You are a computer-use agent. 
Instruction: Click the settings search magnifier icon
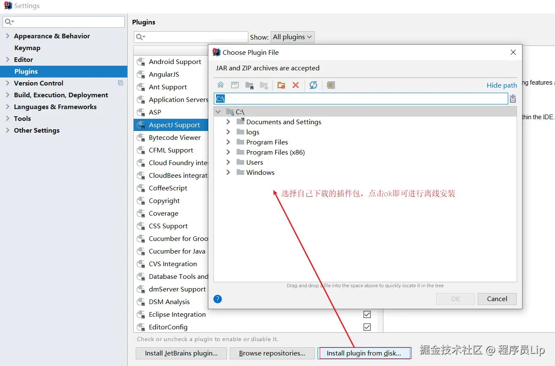pos(9,22)
